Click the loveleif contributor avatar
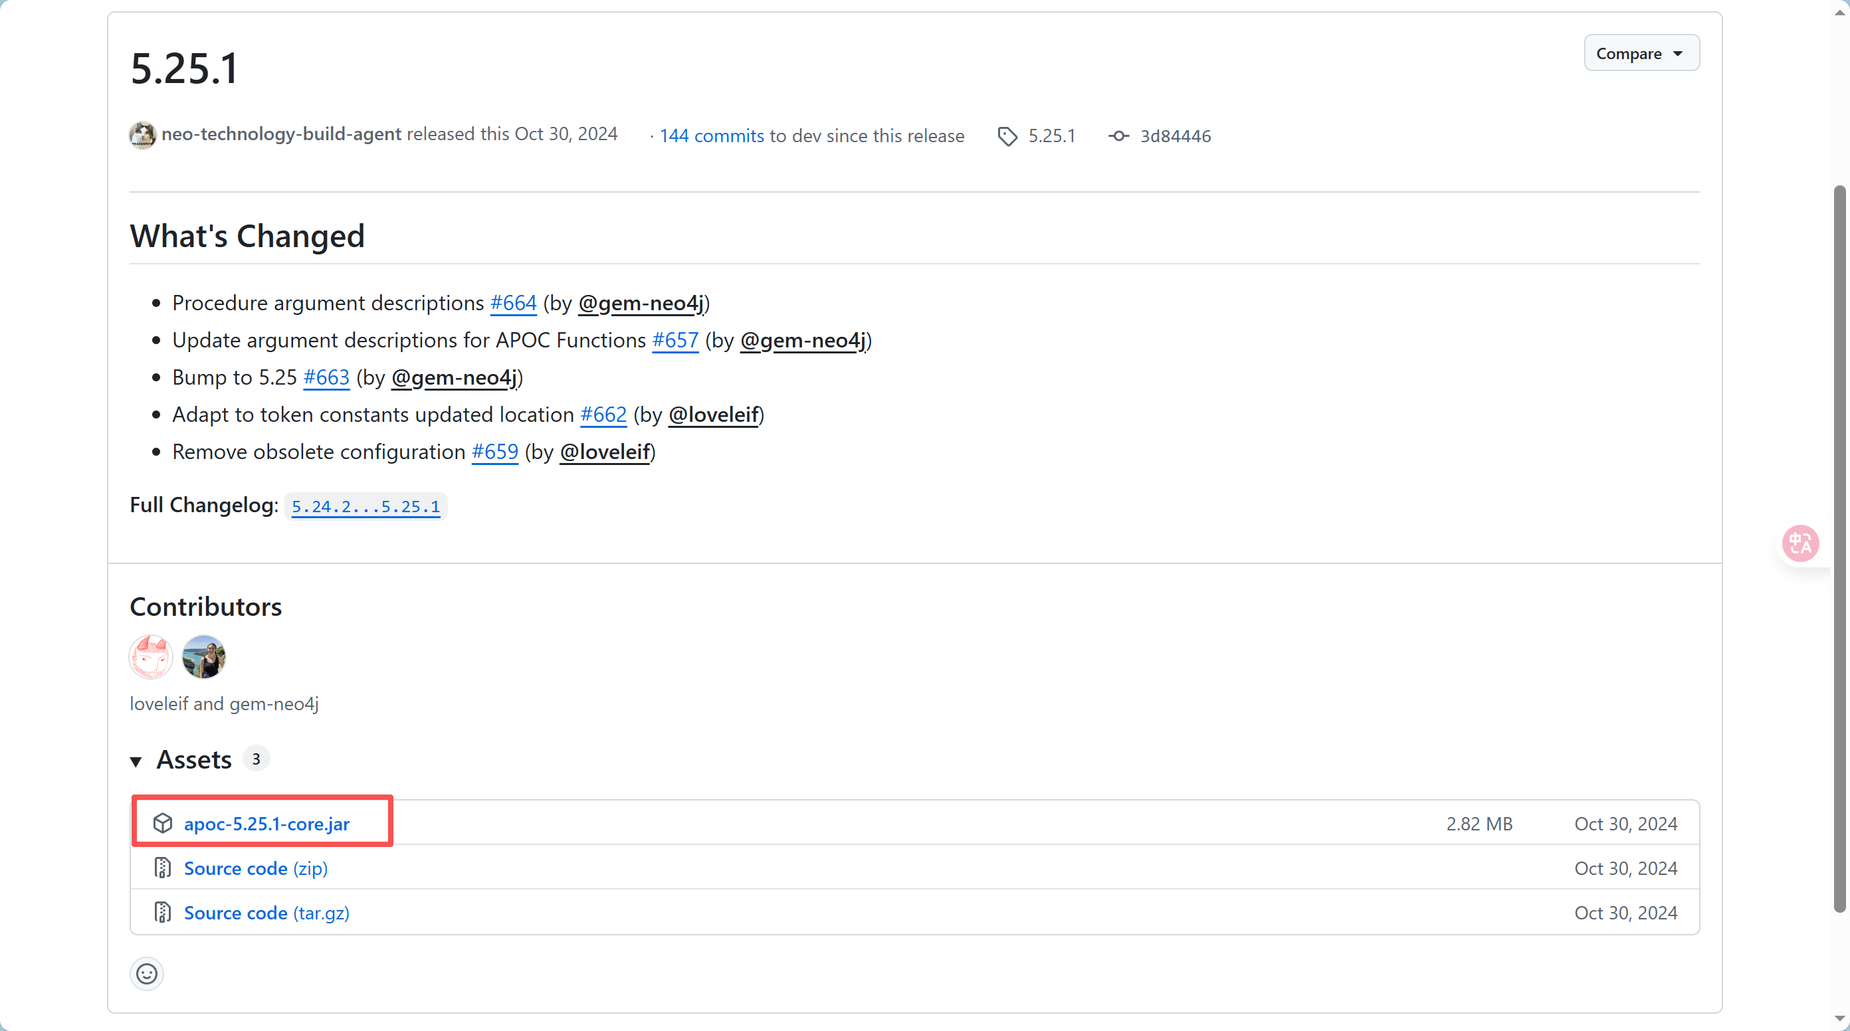The width and height of the screenshot is (1850, 1031). pyautogui.click(x=151, y=656)
